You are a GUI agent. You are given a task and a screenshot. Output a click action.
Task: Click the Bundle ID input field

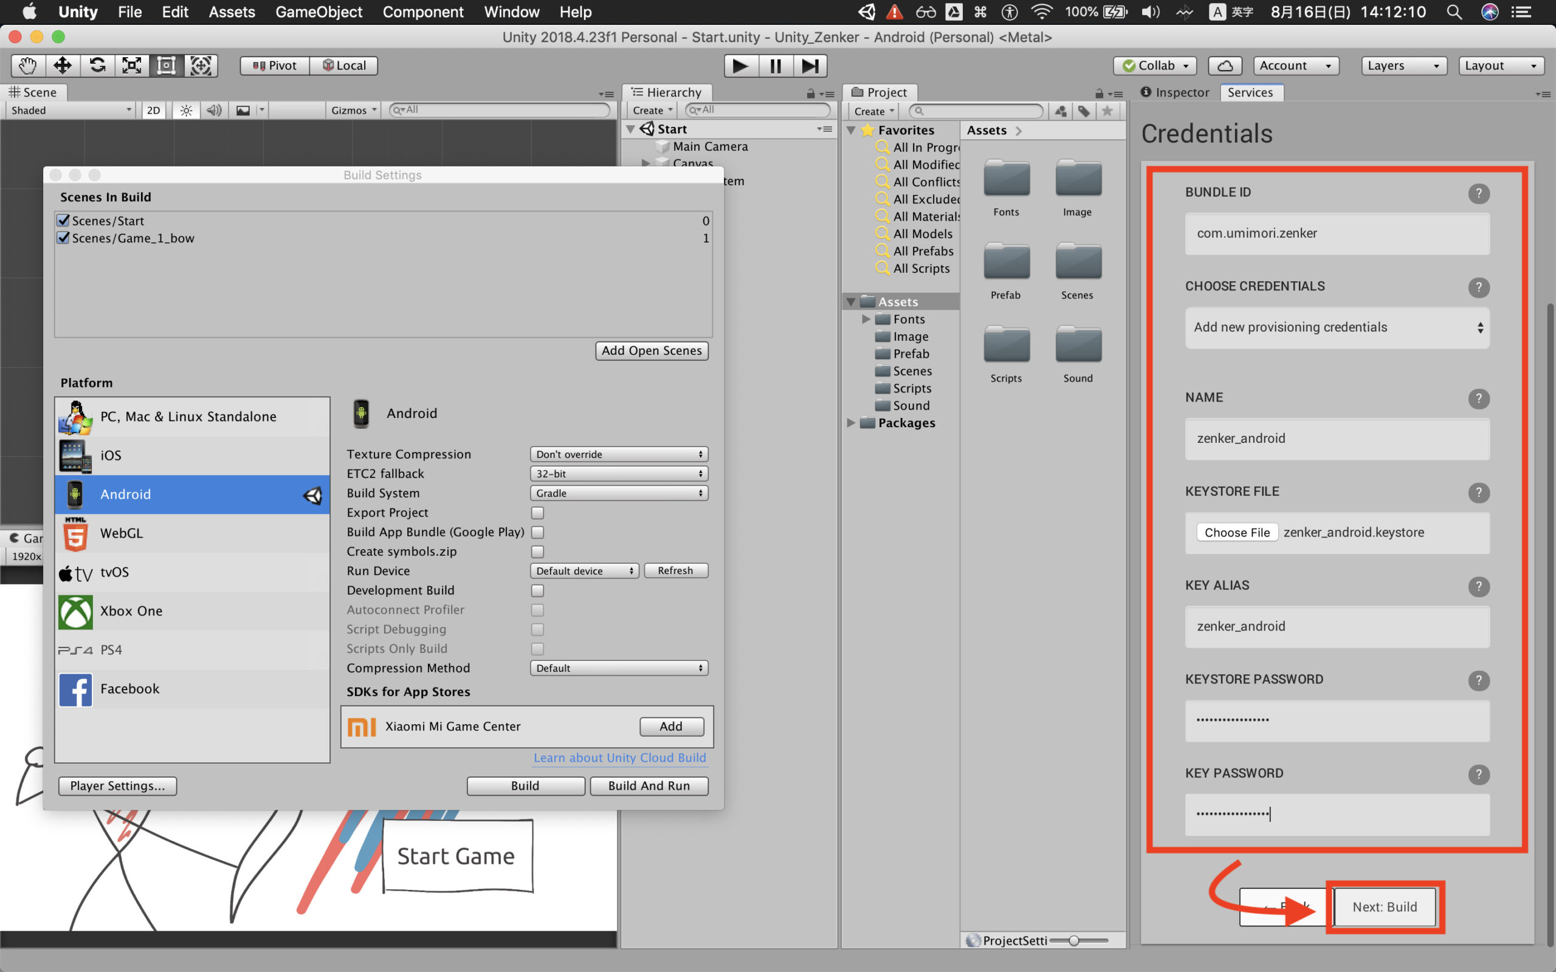pyautogui.click(x=1337, y=232)
